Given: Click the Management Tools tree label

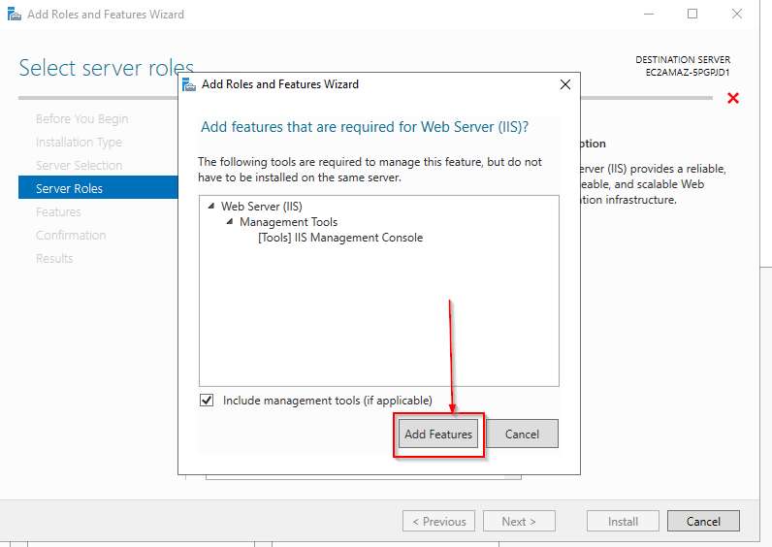Looking at the screenshot, I should [288, 221].
